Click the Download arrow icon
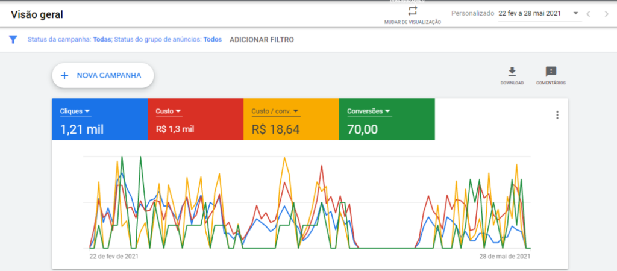Viewport: 617px width, 271px height. [512, 72]
